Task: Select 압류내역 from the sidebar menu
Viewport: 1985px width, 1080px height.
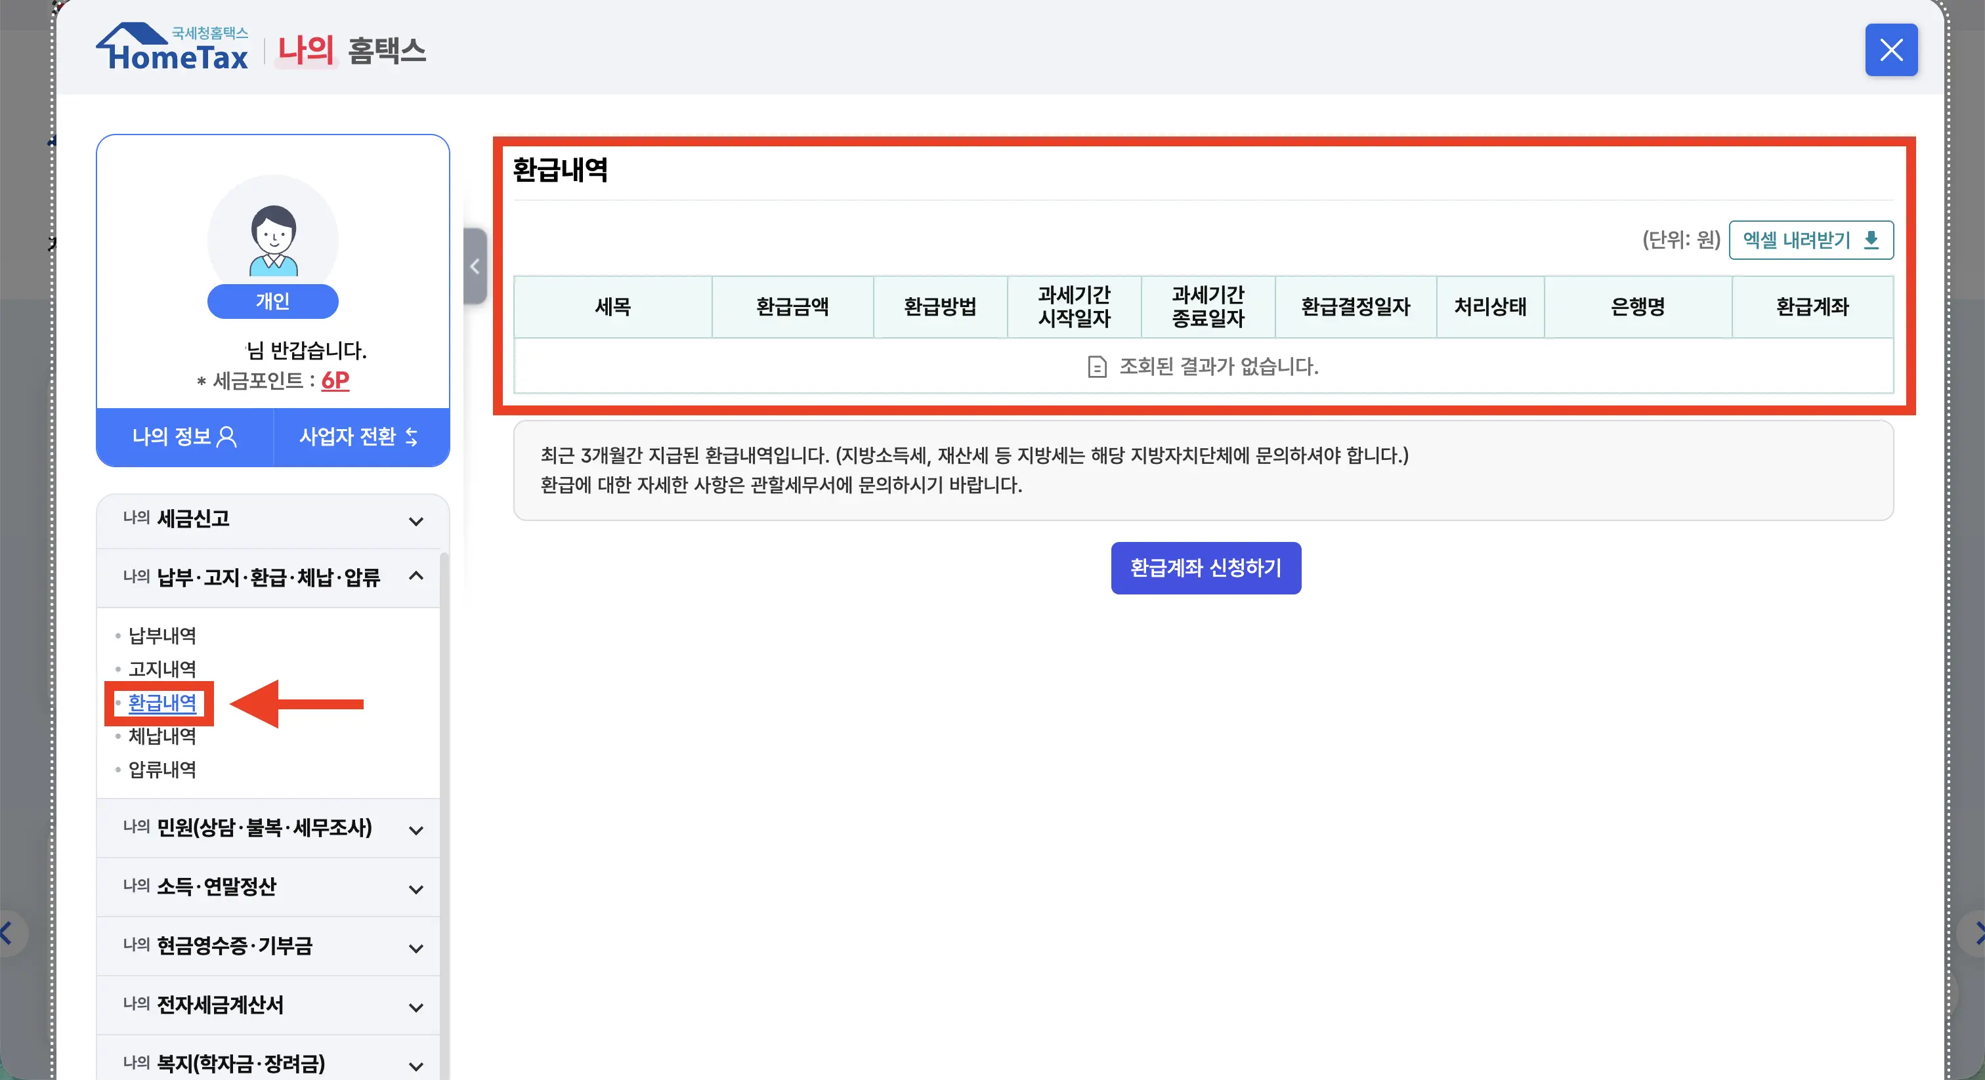Action: coord(162,770)
